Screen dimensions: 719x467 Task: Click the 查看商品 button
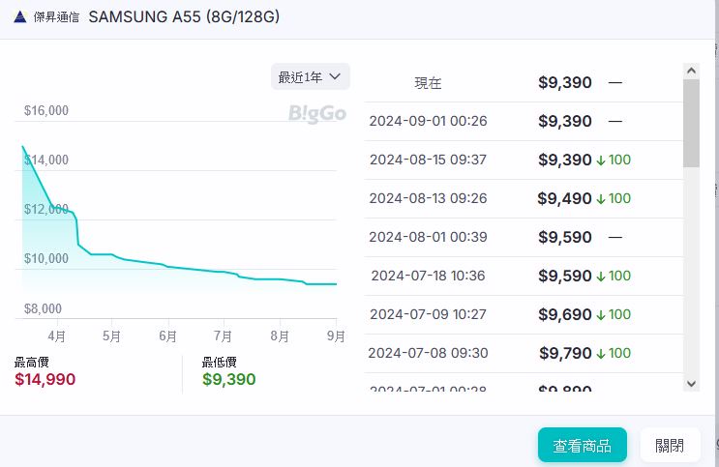pyautogui.click(x=582, y=446)
